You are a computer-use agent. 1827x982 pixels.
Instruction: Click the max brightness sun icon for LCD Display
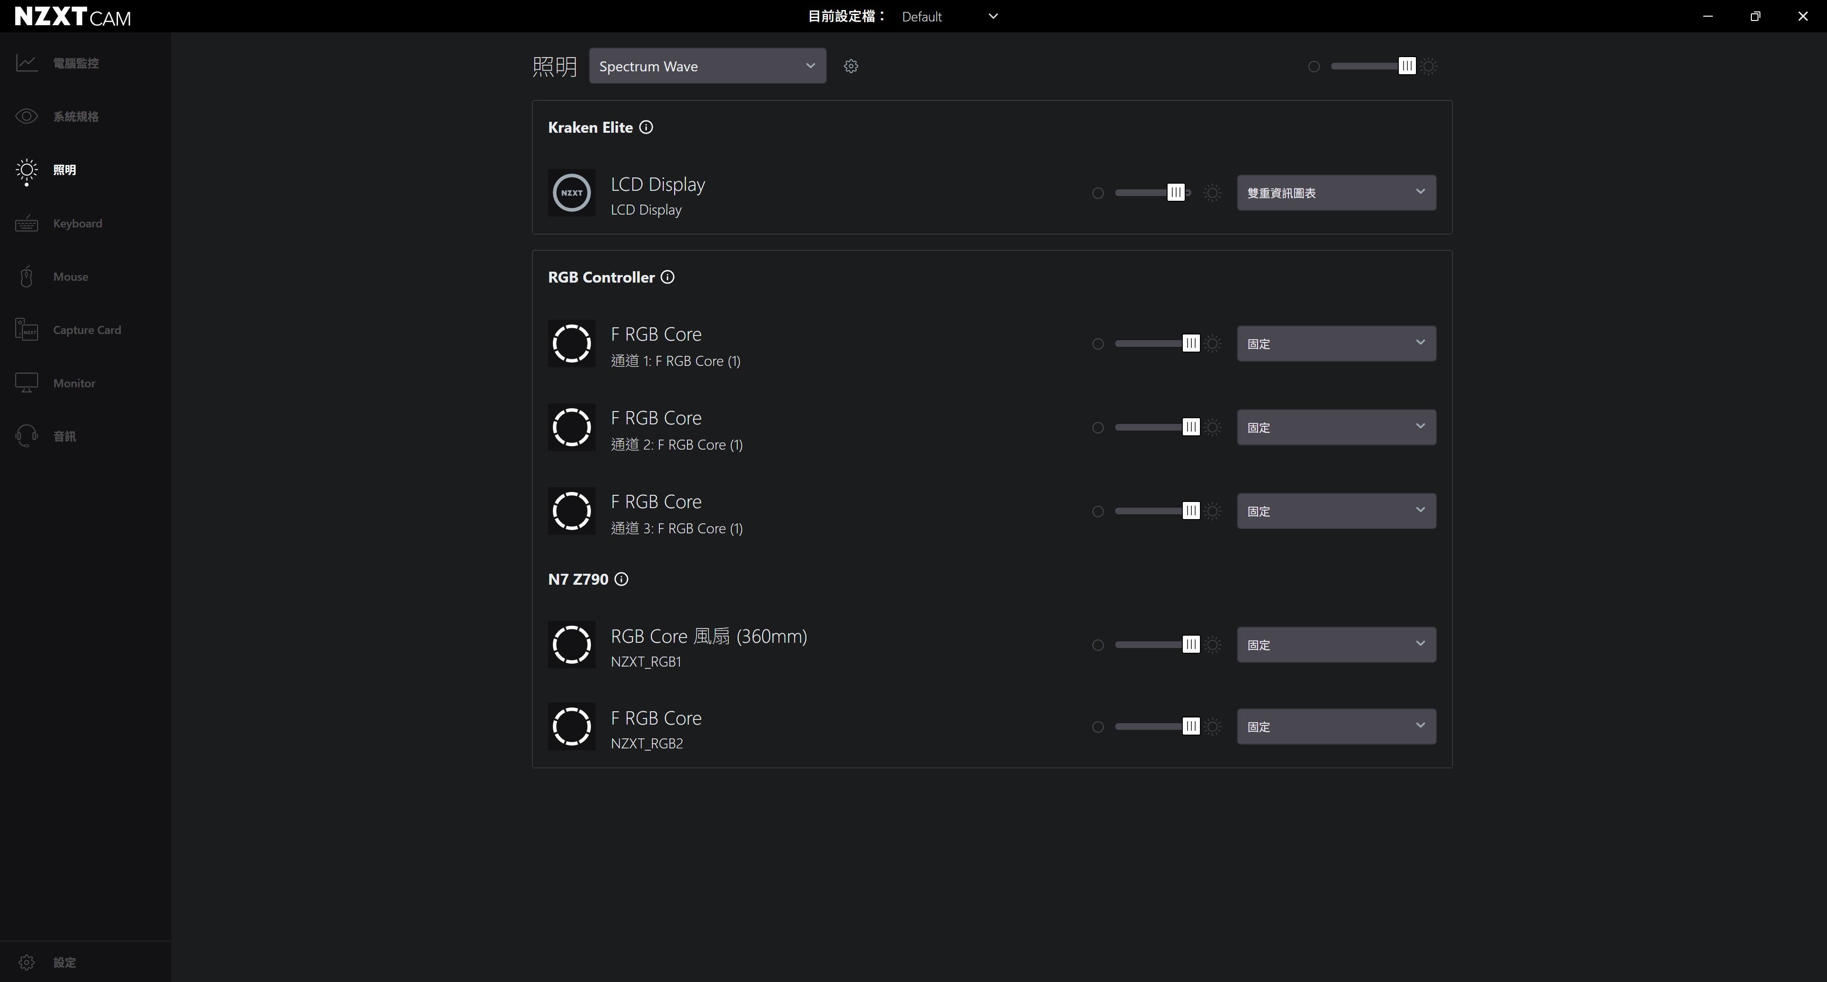pyautogui.click(x=1213, y=192)
